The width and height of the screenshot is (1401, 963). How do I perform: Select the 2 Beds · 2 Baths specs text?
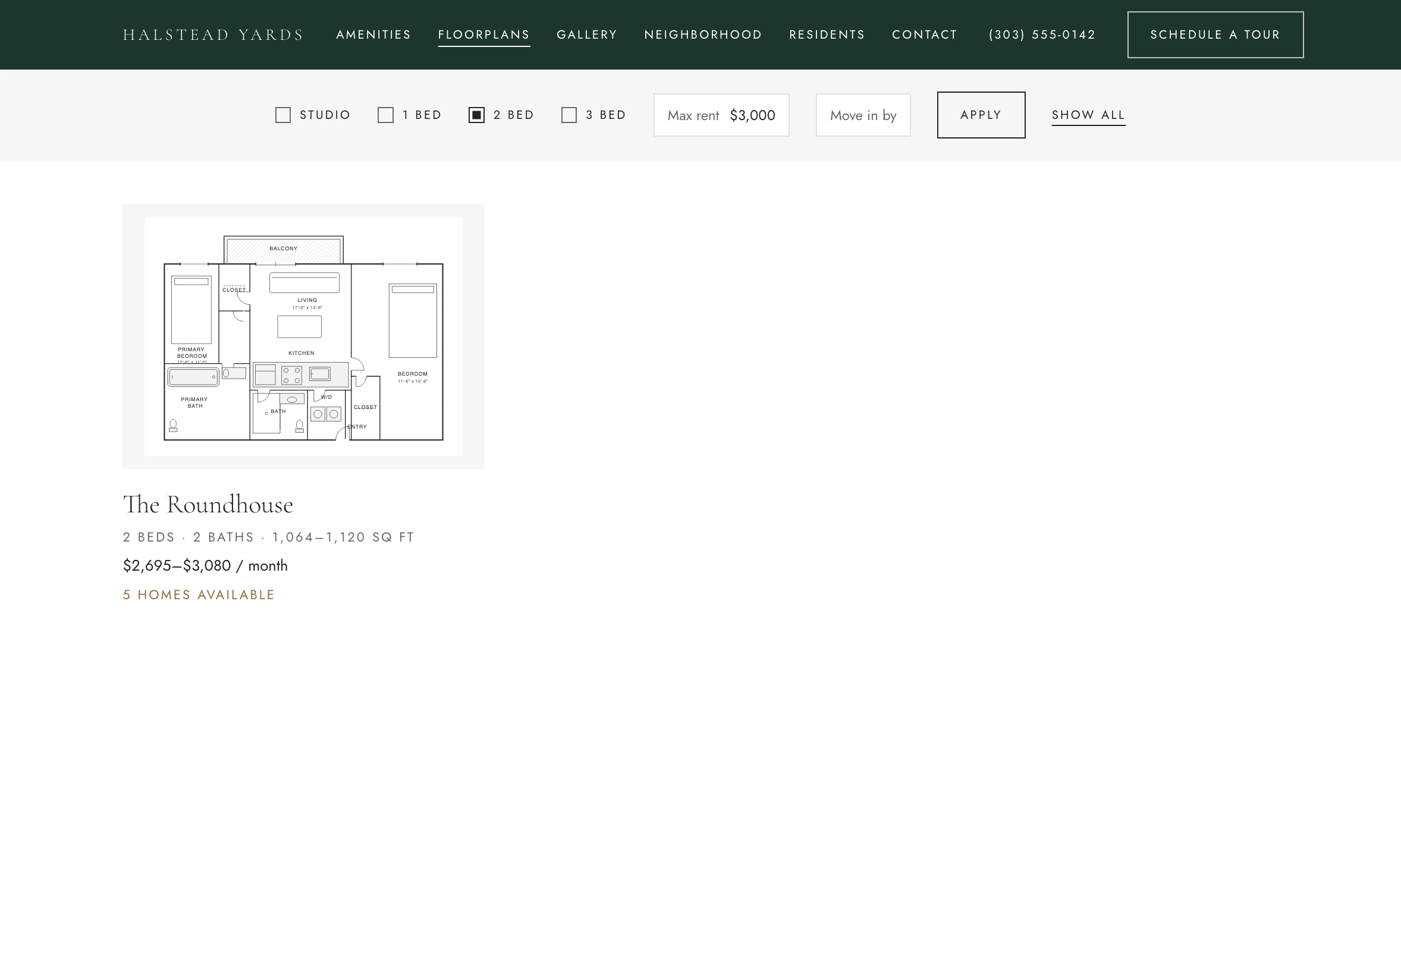click(x=269, y=537)
